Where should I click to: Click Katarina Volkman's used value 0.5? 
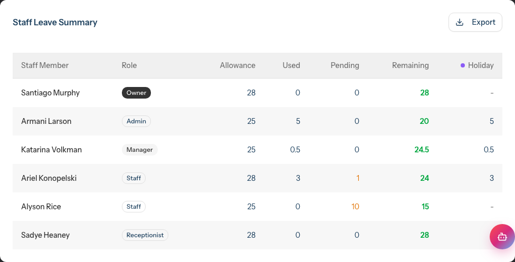[x=295, y=150]
